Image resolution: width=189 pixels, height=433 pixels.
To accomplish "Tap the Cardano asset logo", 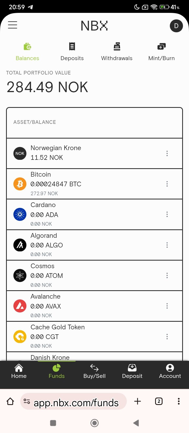I will point(20,214).
